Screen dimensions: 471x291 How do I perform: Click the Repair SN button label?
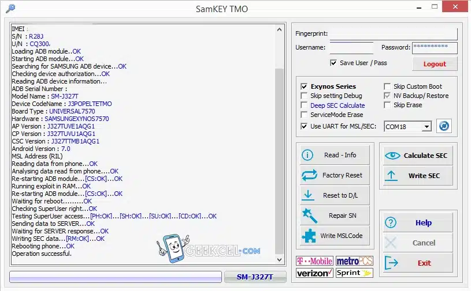coord(343,216)
